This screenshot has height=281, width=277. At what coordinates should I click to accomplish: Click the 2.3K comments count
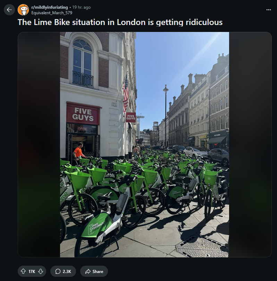(67, 272)
